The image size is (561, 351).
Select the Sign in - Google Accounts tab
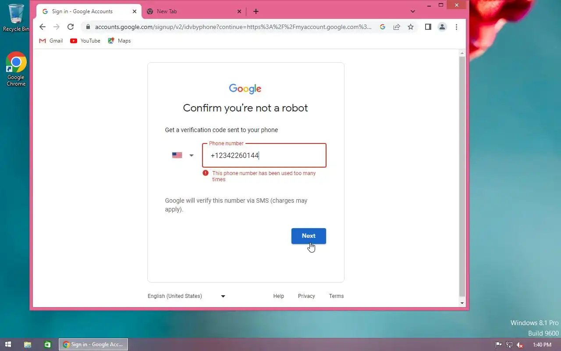89,11
